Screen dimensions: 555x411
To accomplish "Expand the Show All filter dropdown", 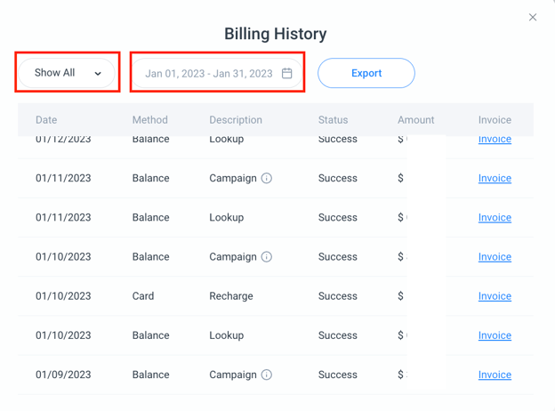I will 67,73.
